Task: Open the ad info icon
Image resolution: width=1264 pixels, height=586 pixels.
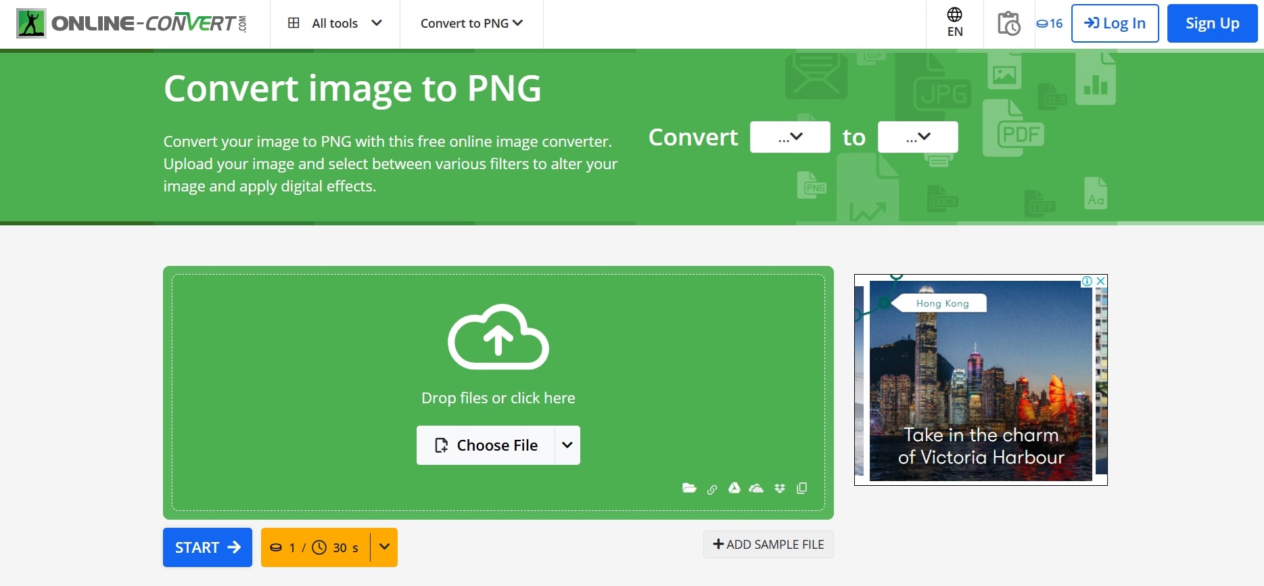Action: click(1087, 281)
